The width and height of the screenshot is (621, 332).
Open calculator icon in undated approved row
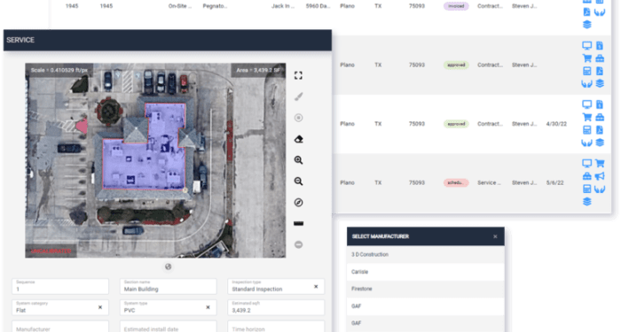pos(587,71)
